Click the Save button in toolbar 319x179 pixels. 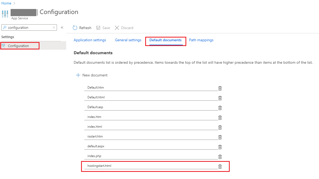pyautogui.click(x=103, y=28)
